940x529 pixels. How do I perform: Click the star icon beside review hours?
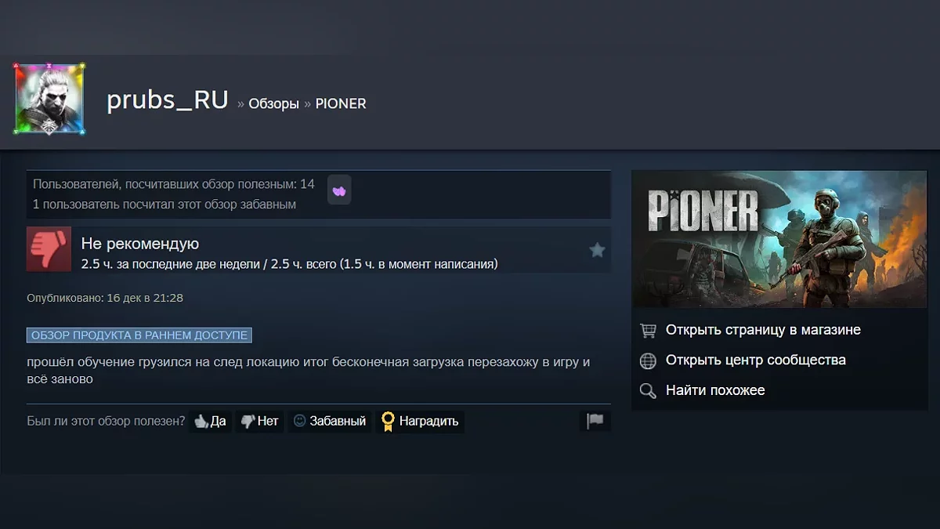(x=597, y=250)
